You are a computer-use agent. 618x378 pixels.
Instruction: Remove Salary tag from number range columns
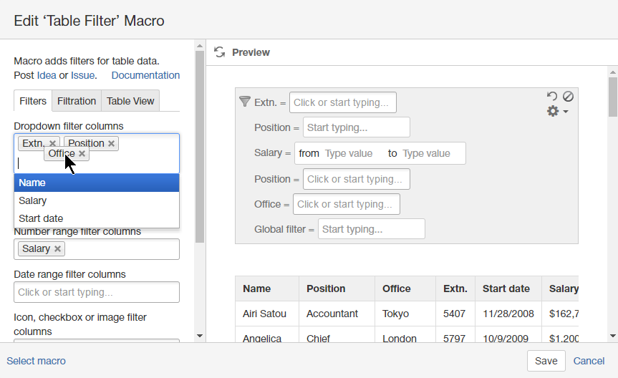(x=58, y=249)
